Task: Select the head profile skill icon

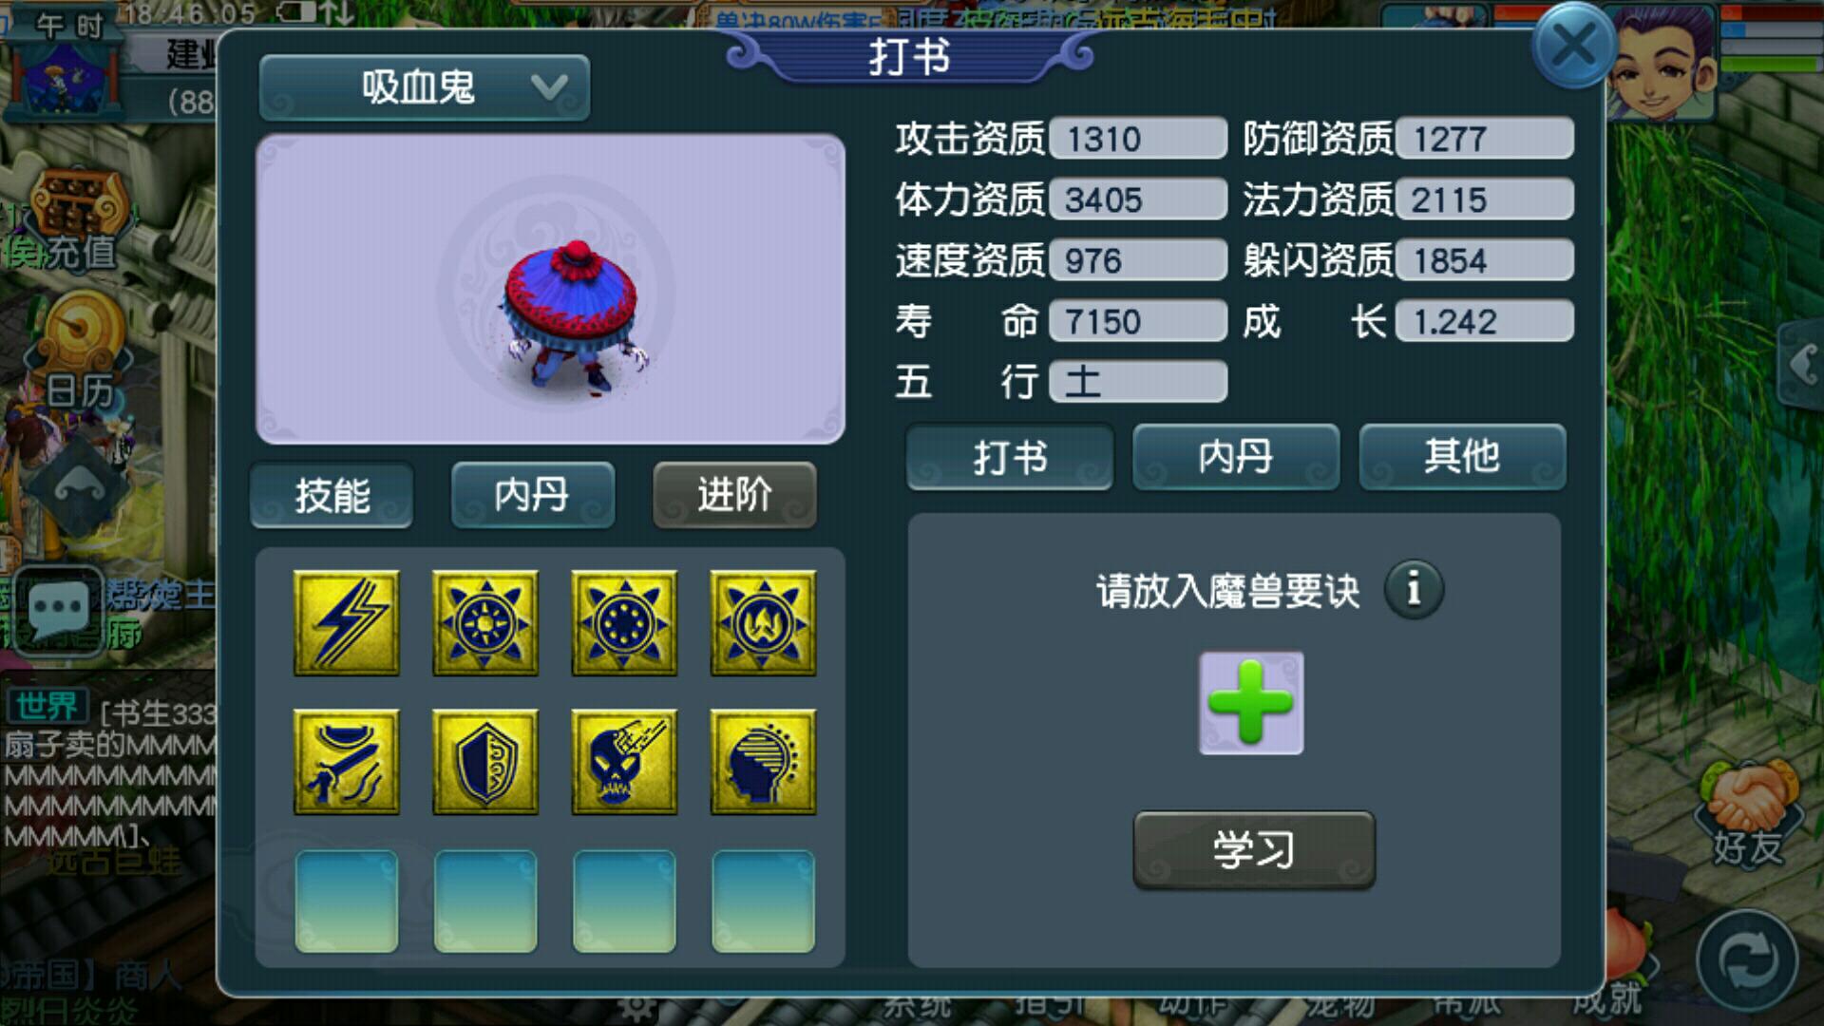Action: 763,762
